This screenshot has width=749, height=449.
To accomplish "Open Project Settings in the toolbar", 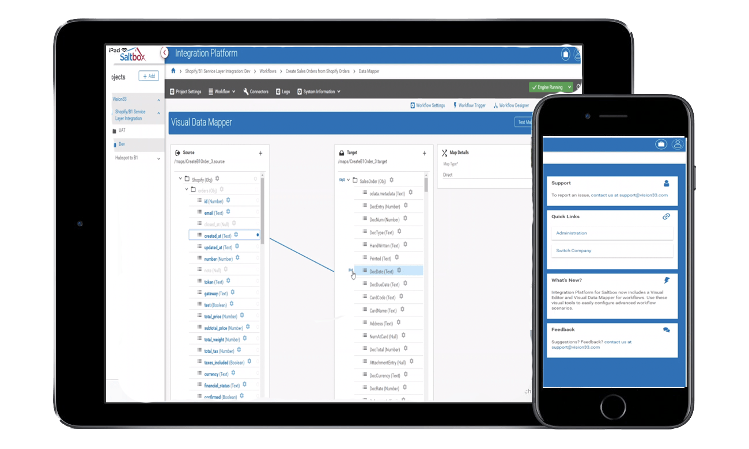I will click(186, 92).
